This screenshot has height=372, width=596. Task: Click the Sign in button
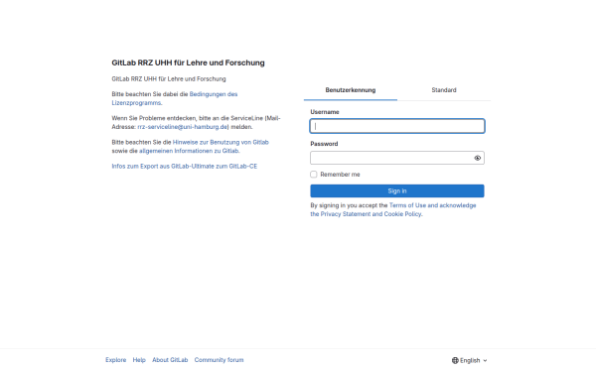point(397,190)
